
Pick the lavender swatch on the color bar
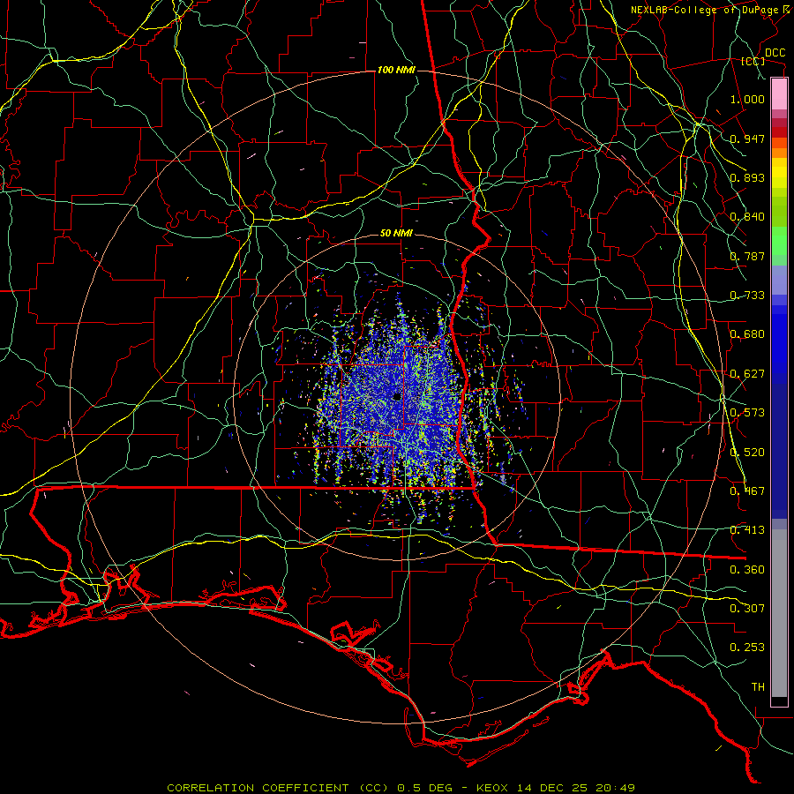click(x=779, y=280)
